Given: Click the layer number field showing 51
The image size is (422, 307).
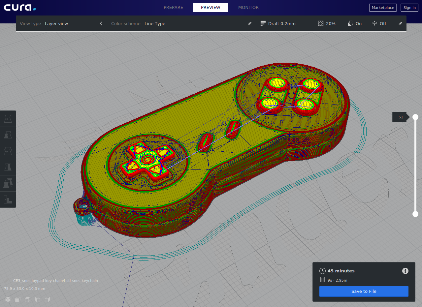Looking at the screenshot, I should [401, 117].
